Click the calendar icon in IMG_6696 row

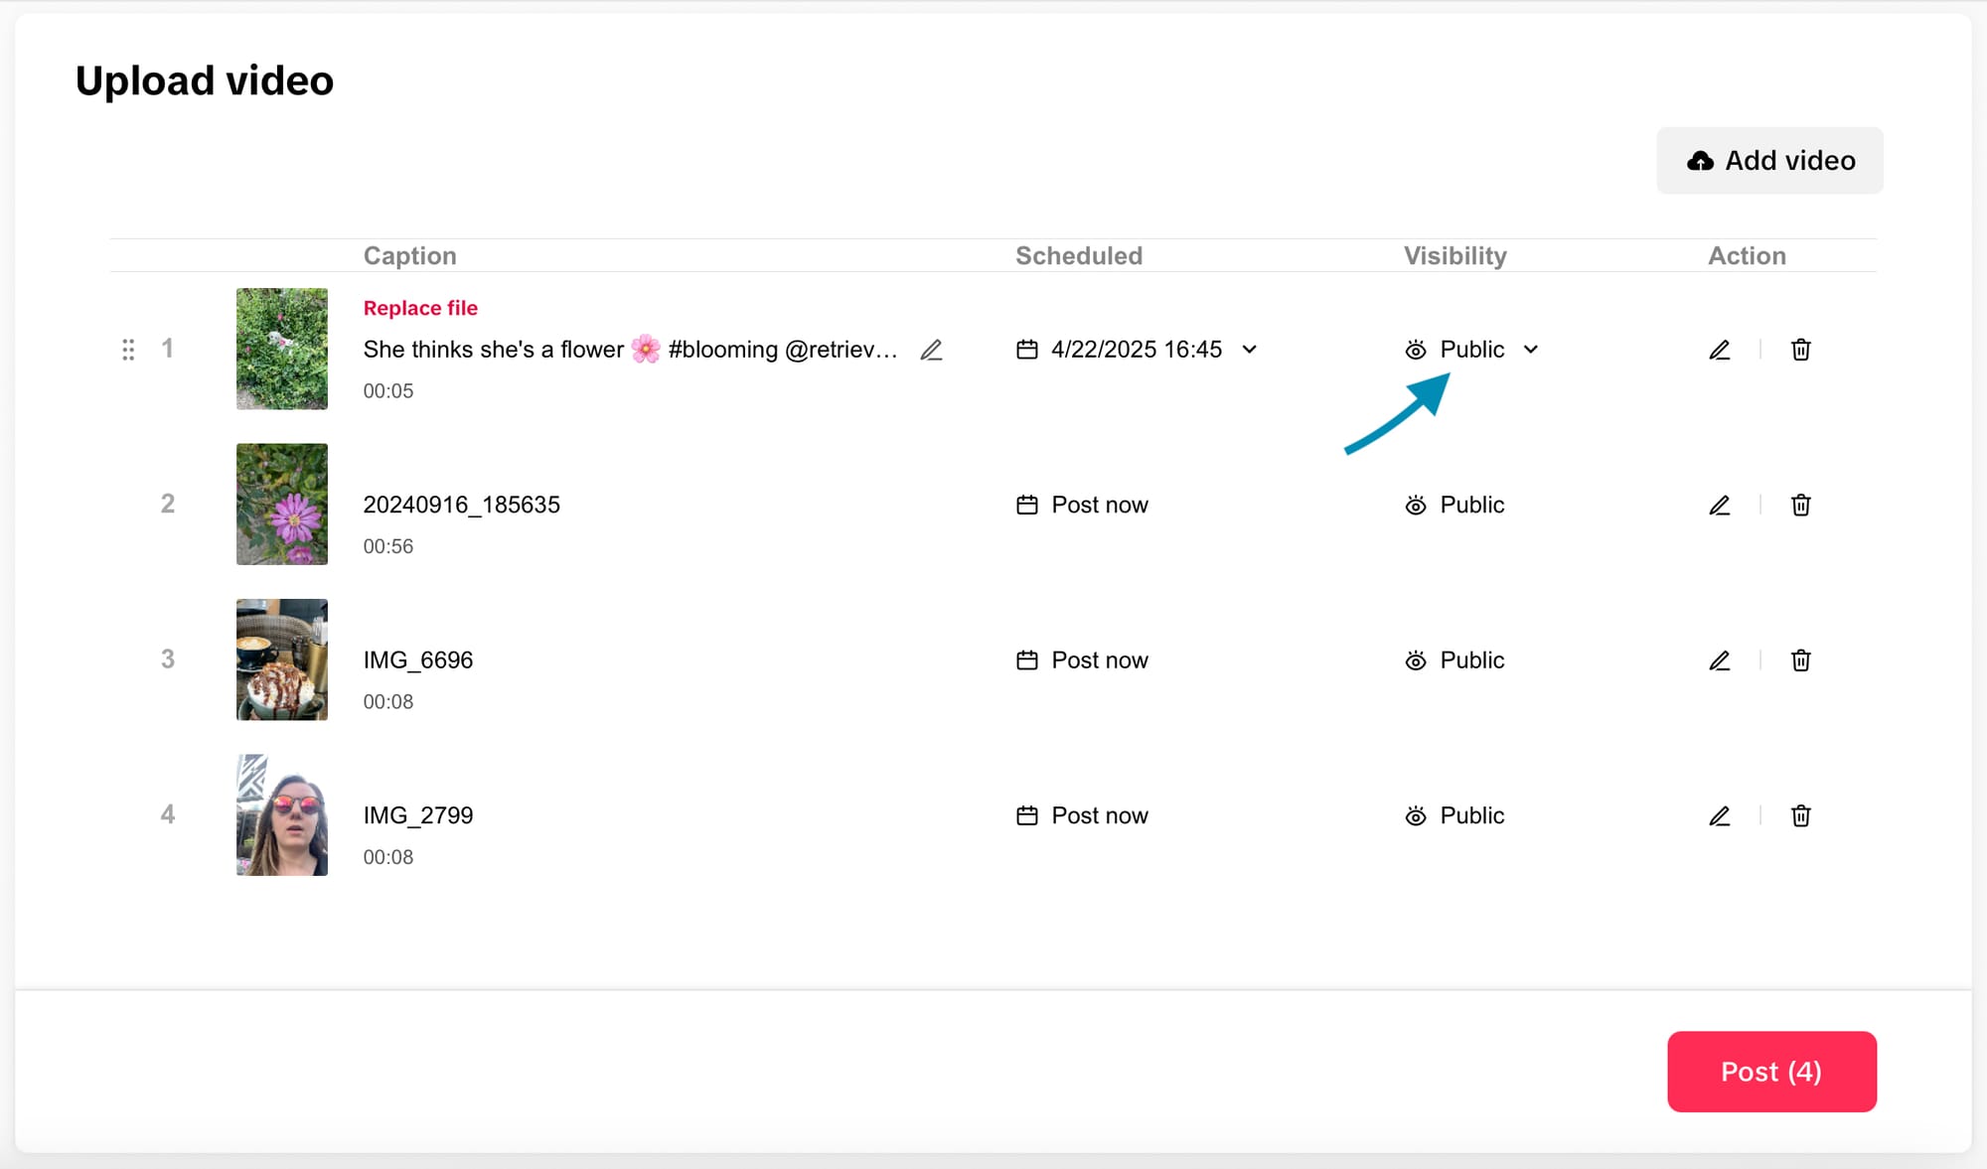1027,660
